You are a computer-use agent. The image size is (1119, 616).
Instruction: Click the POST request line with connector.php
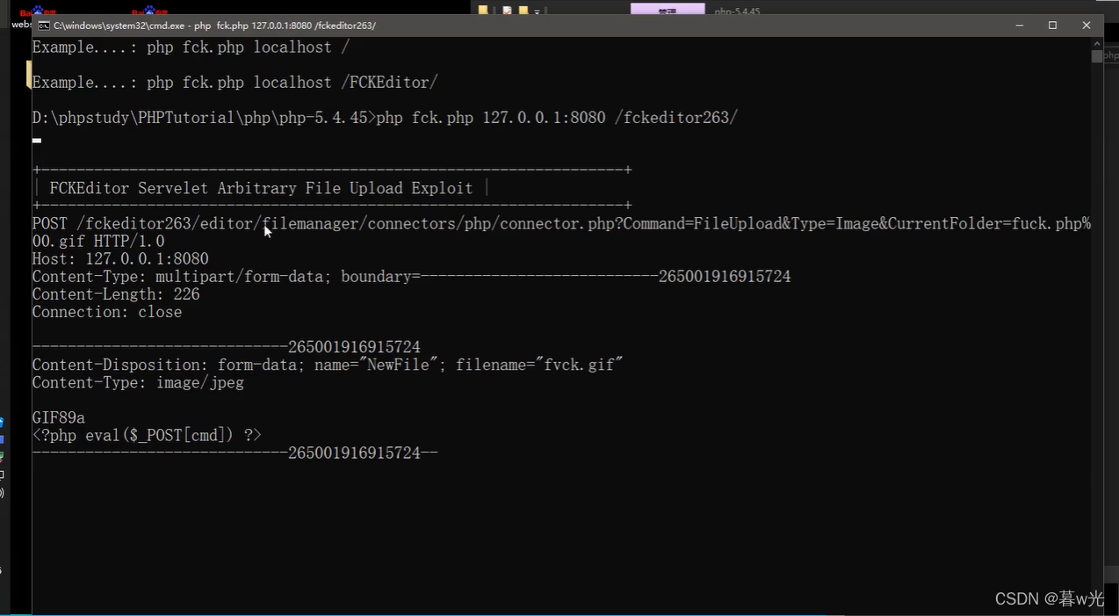point(561,224)
